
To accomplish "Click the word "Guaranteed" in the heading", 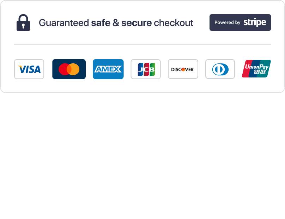I will tap(64, 23).
